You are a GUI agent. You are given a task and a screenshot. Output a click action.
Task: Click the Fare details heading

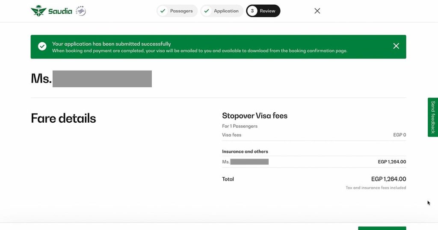[x=63, y=118]
